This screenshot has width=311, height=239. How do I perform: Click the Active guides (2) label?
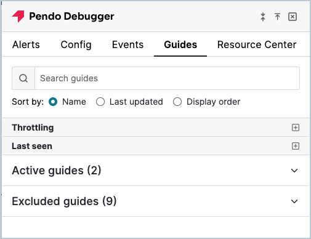(x=57, y=171)
